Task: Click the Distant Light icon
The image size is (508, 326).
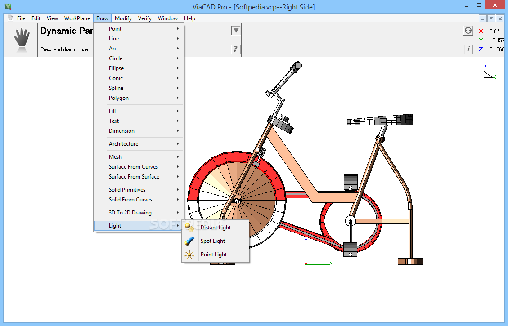Action: click(x=189, y=228)
